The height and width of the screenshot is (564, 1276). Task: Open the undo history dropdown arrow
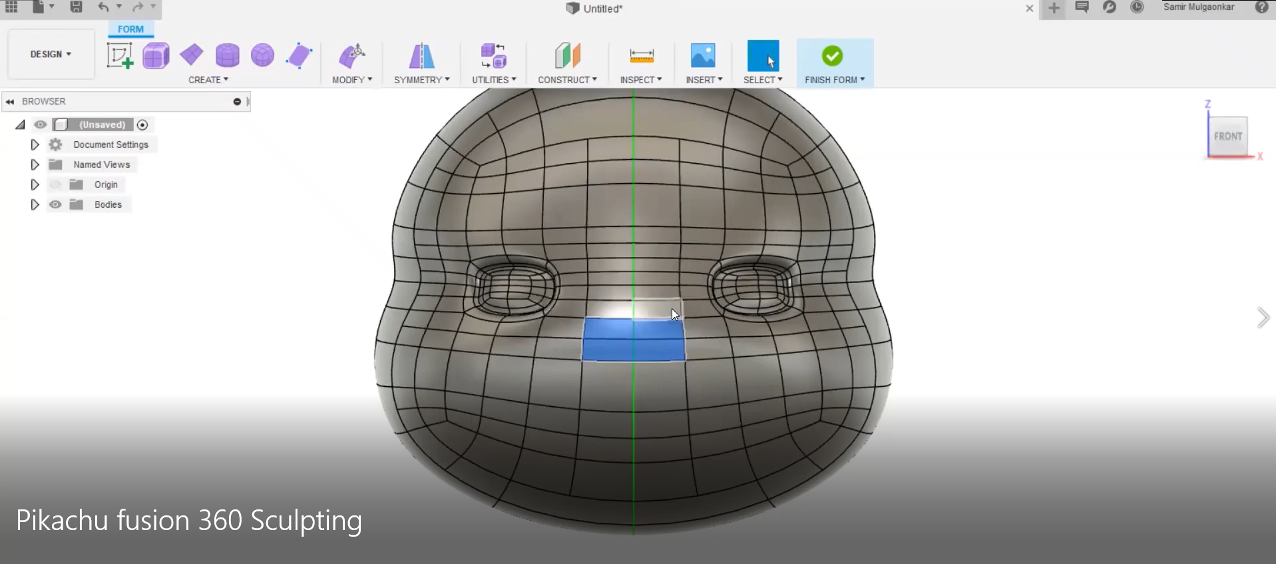click(x=119, y=7)
